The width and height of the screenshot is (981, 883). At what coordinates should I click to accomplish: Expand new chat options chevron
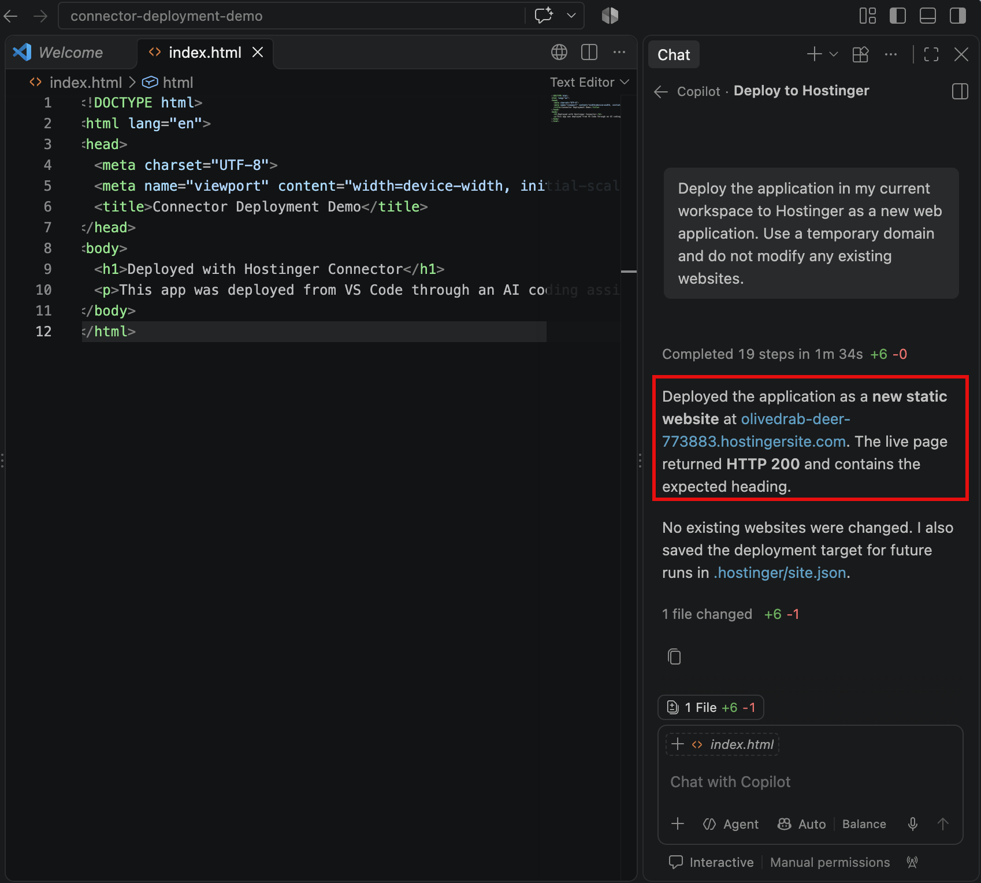(x=834, y=54)
